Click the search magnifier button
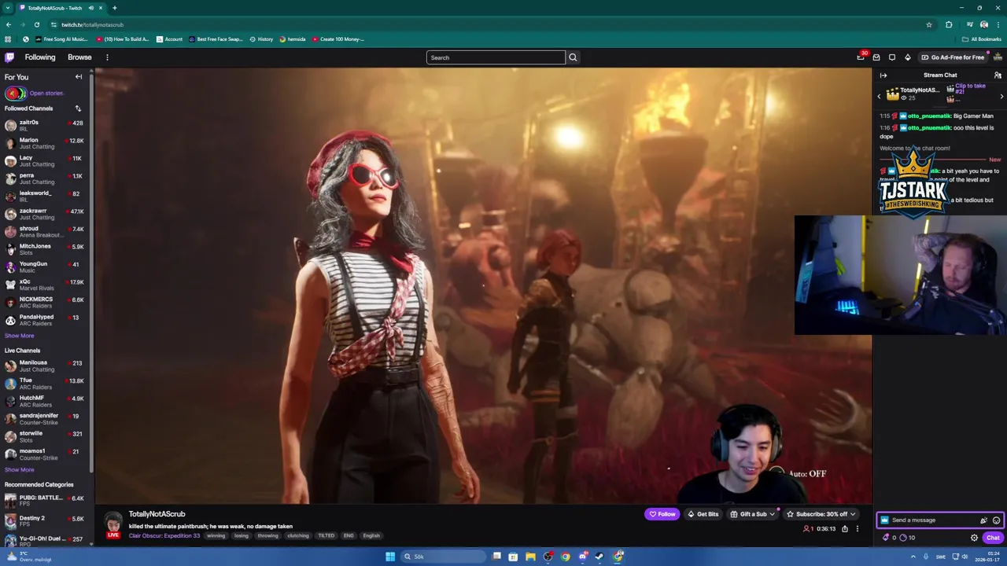Screen dimensions: 1007x566 click(x=573, y=57)
